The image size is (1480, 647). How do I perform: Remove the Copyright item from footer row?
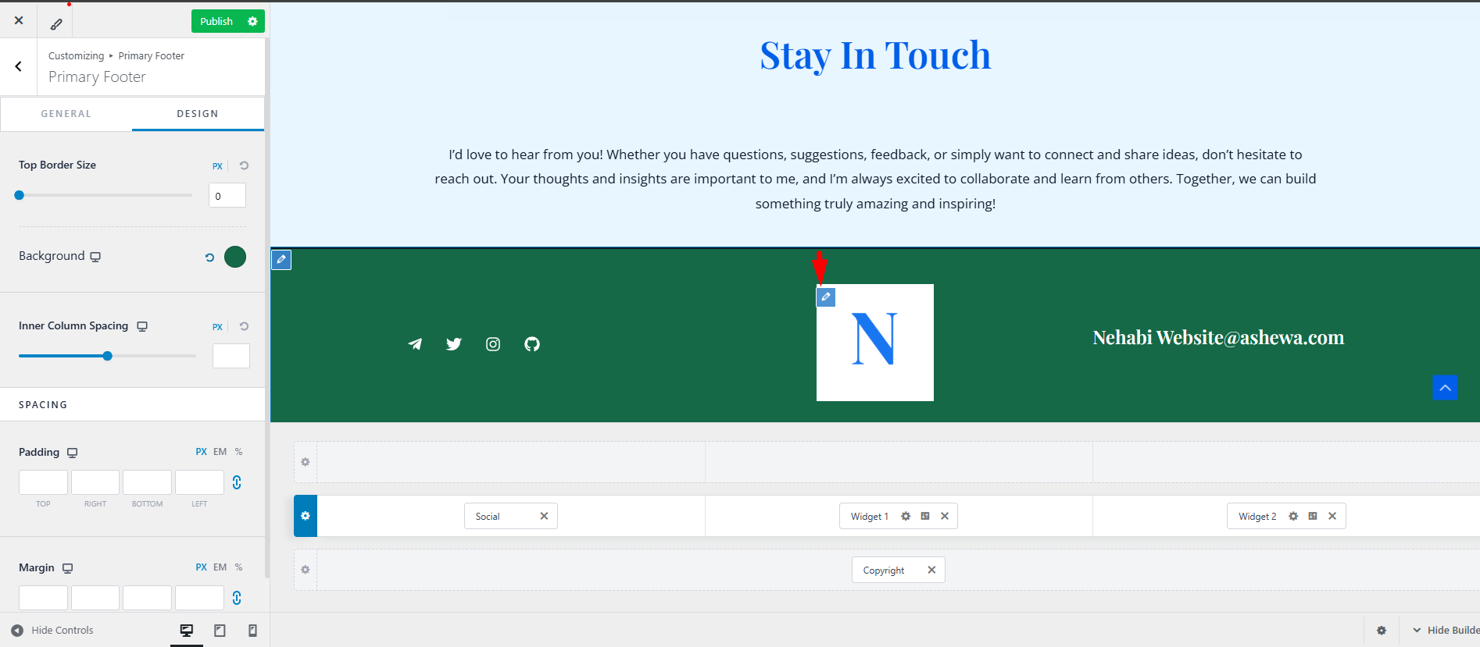pyautogui.click(x=931, y=570)
